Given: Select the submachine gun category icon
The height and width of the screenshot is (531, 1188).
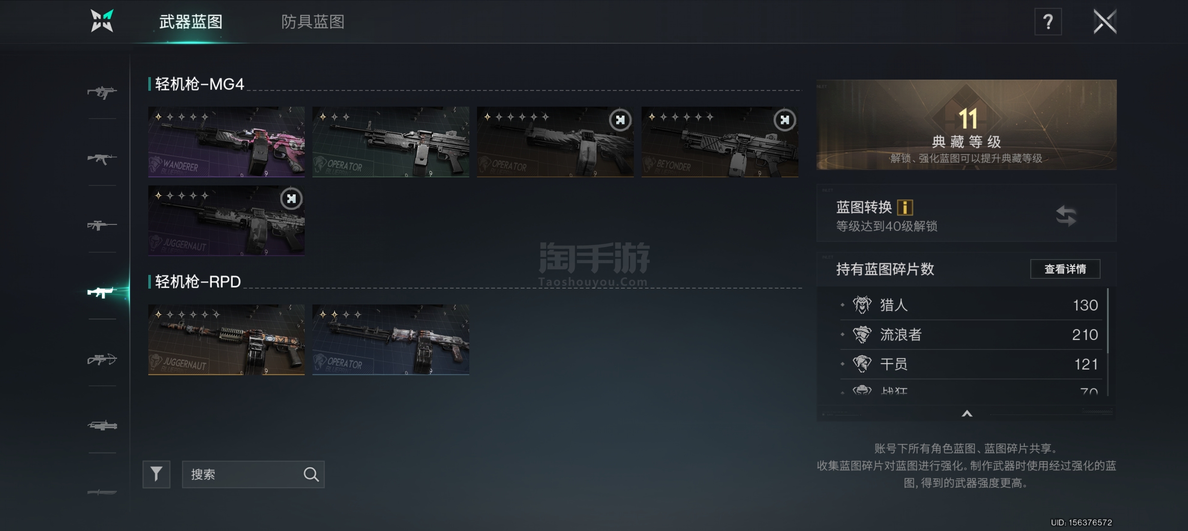Looking at the screenshot, I should (102, 92).
